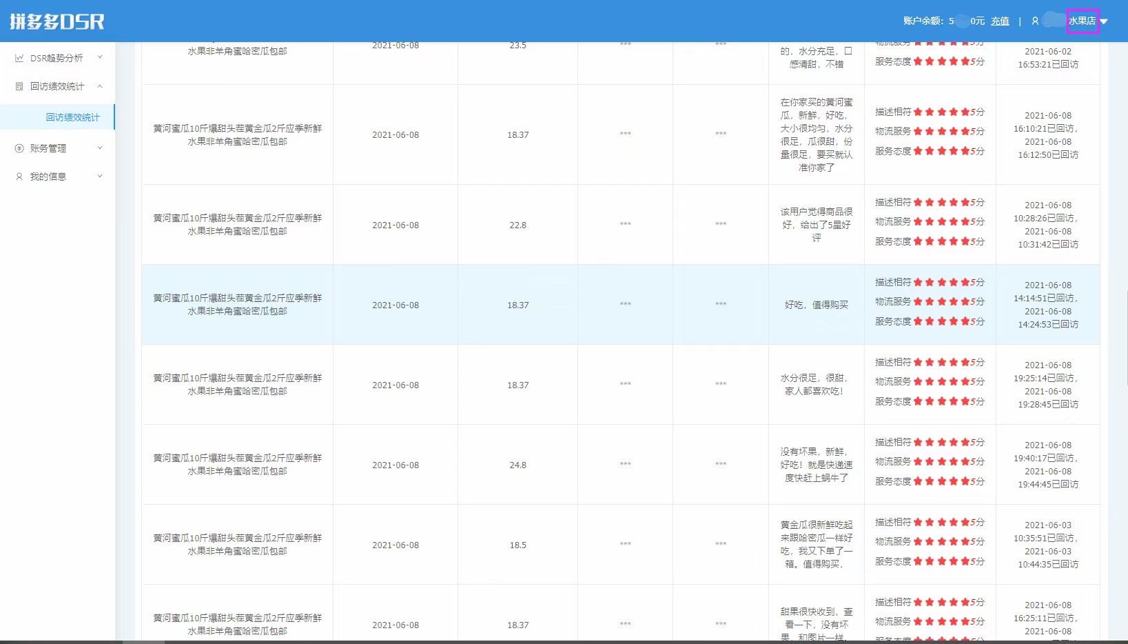Click the 回访绩效统计 report icon in sidebar
The image size is (1128, 644).
(19, 86)
